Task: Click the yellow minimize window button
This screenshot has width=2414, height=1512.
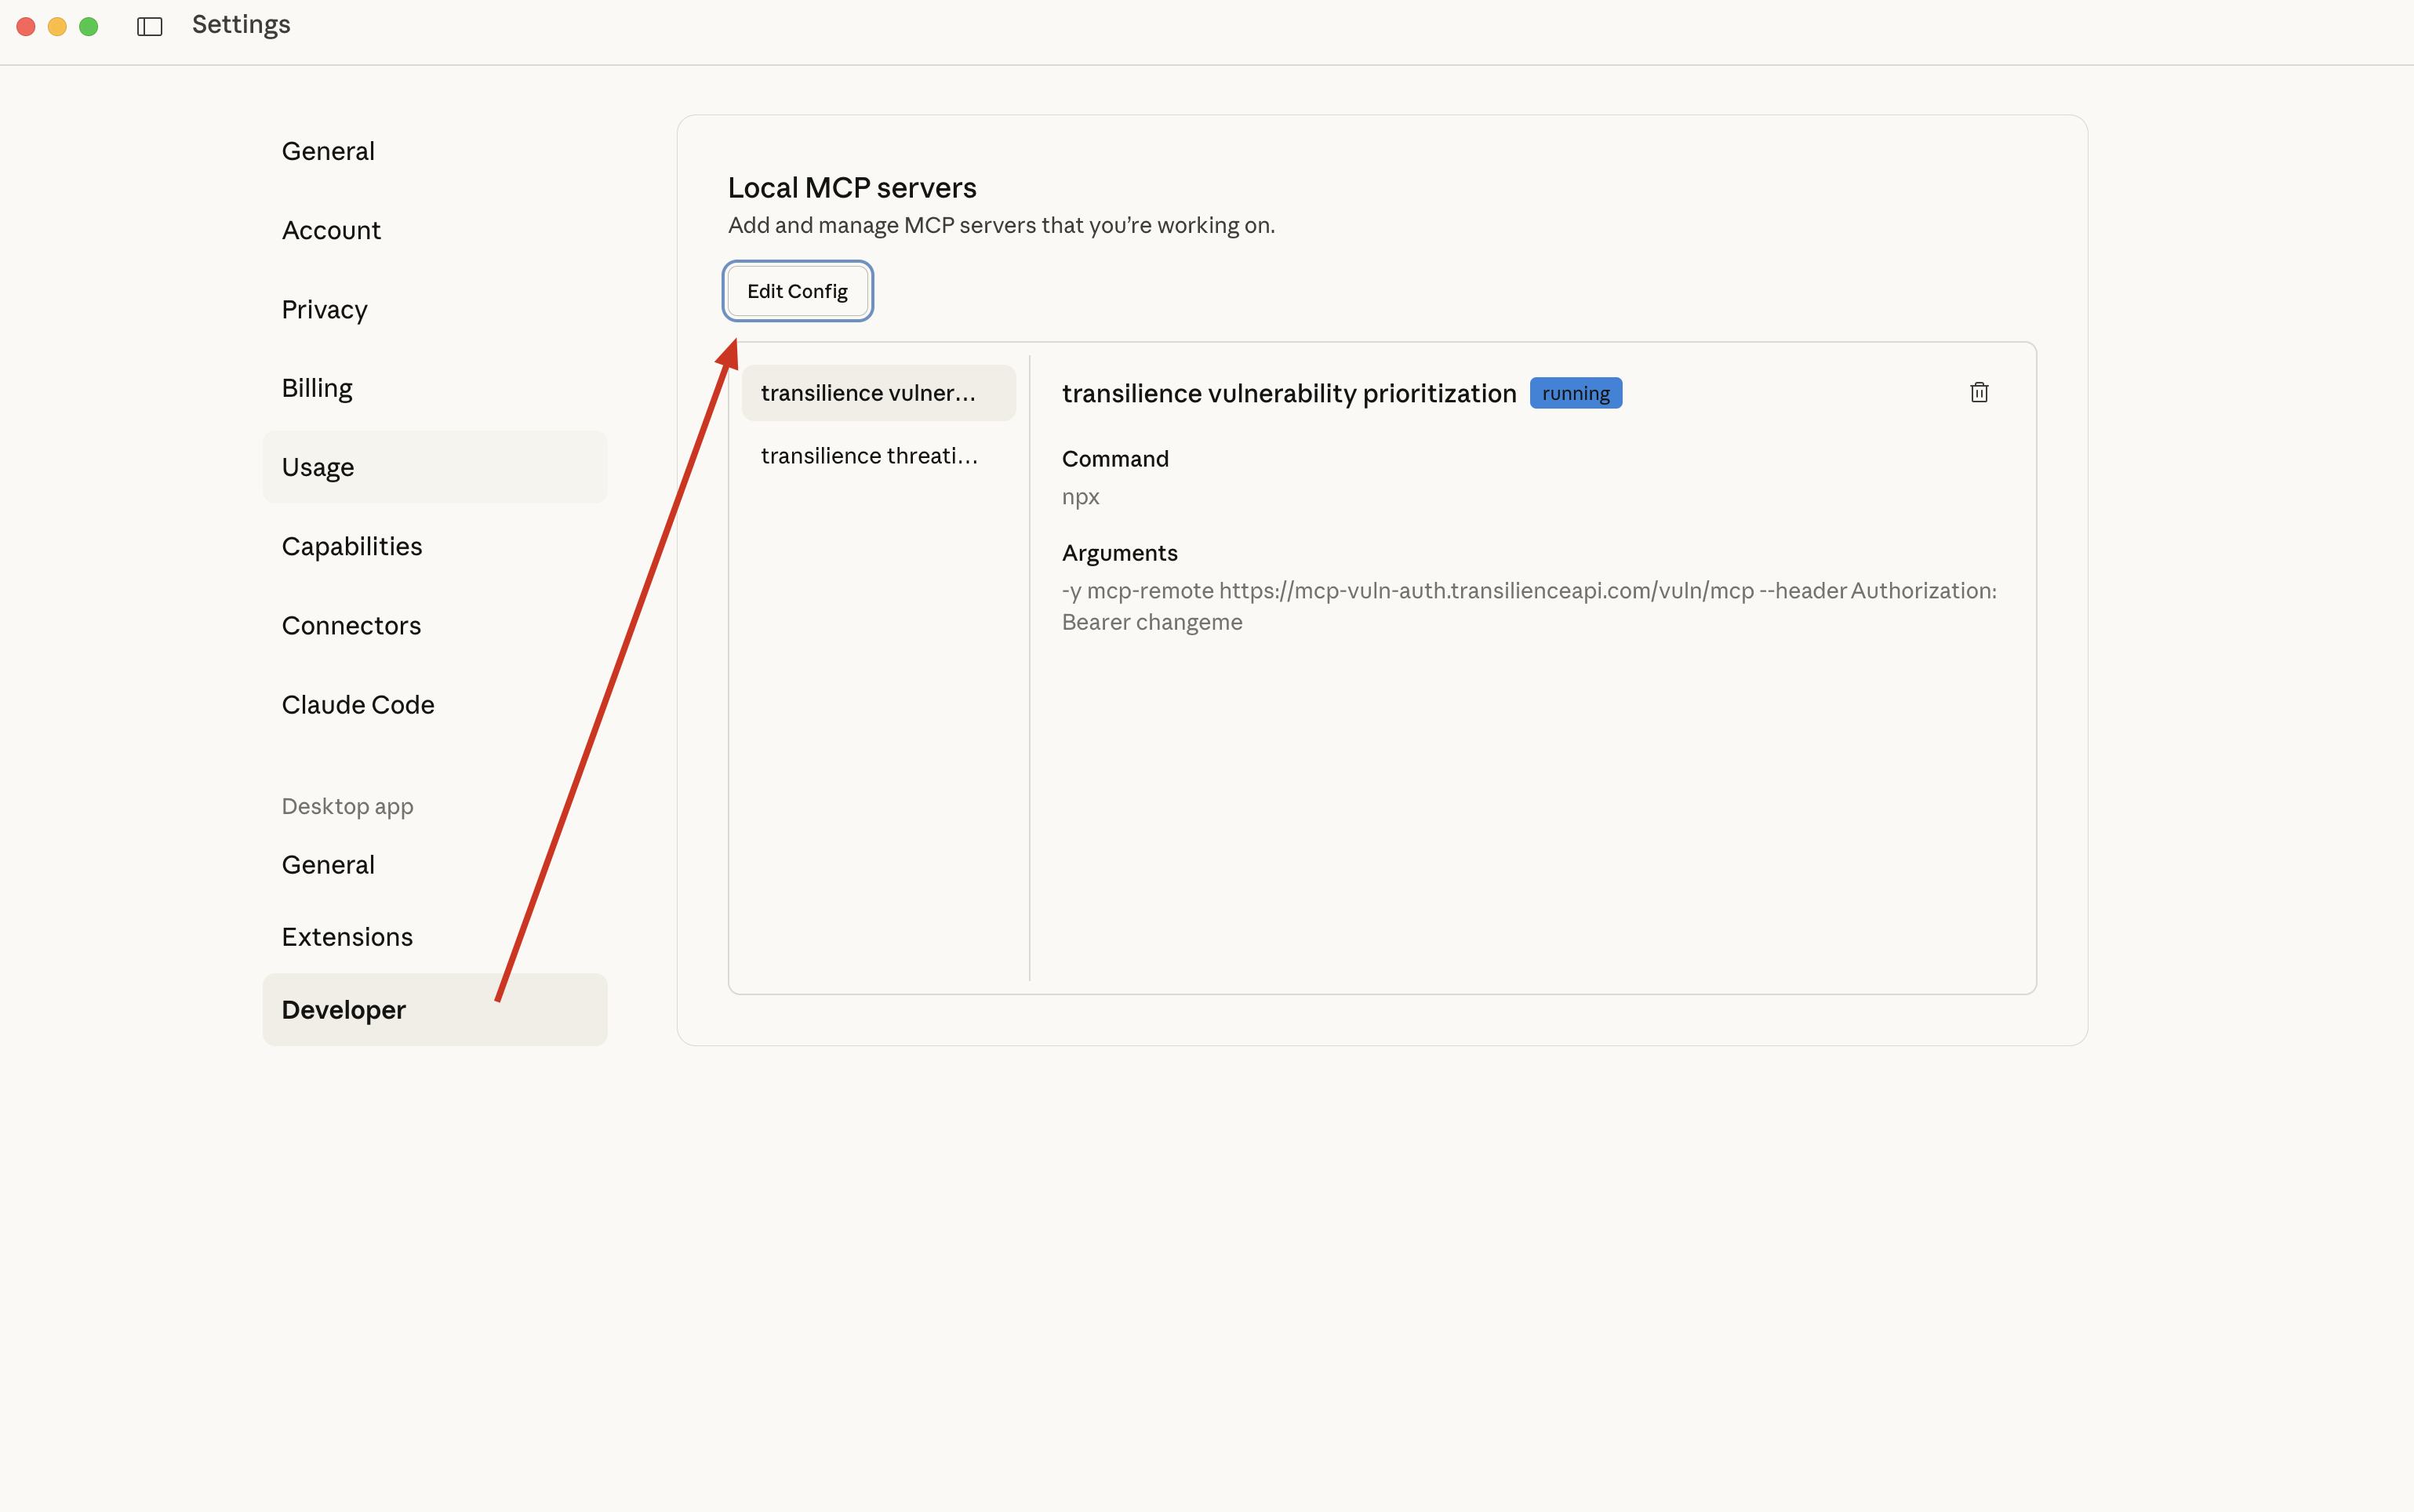Action: (x=57, y=27)
